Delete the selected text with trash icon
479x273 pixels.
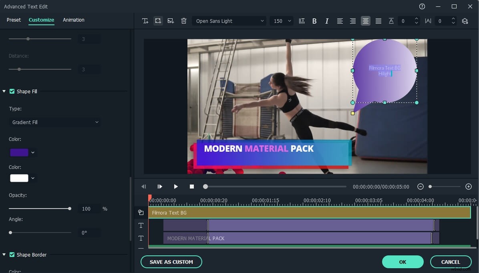pyautogui.click(x=184, y=21)
